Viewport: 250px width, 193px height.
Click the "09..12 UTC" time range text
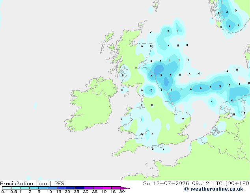(x=207, y=184)
